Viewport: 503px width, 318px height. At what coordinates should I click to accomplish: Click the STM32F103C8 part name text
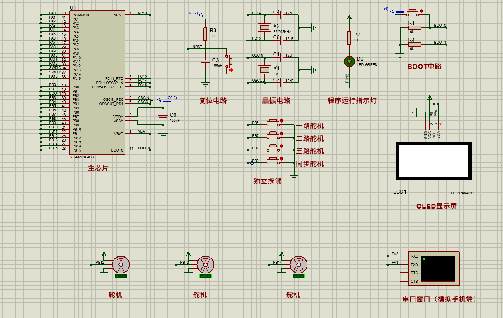click(82, 157)
